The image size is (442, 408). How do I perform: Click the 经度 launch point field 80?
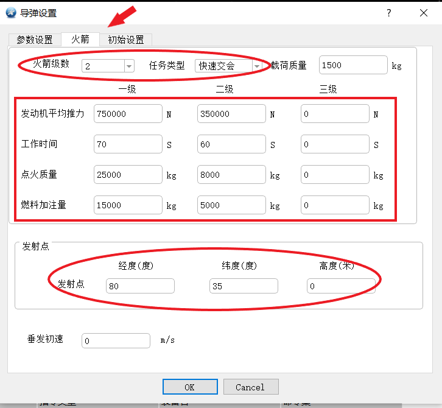tap(140, 286)
